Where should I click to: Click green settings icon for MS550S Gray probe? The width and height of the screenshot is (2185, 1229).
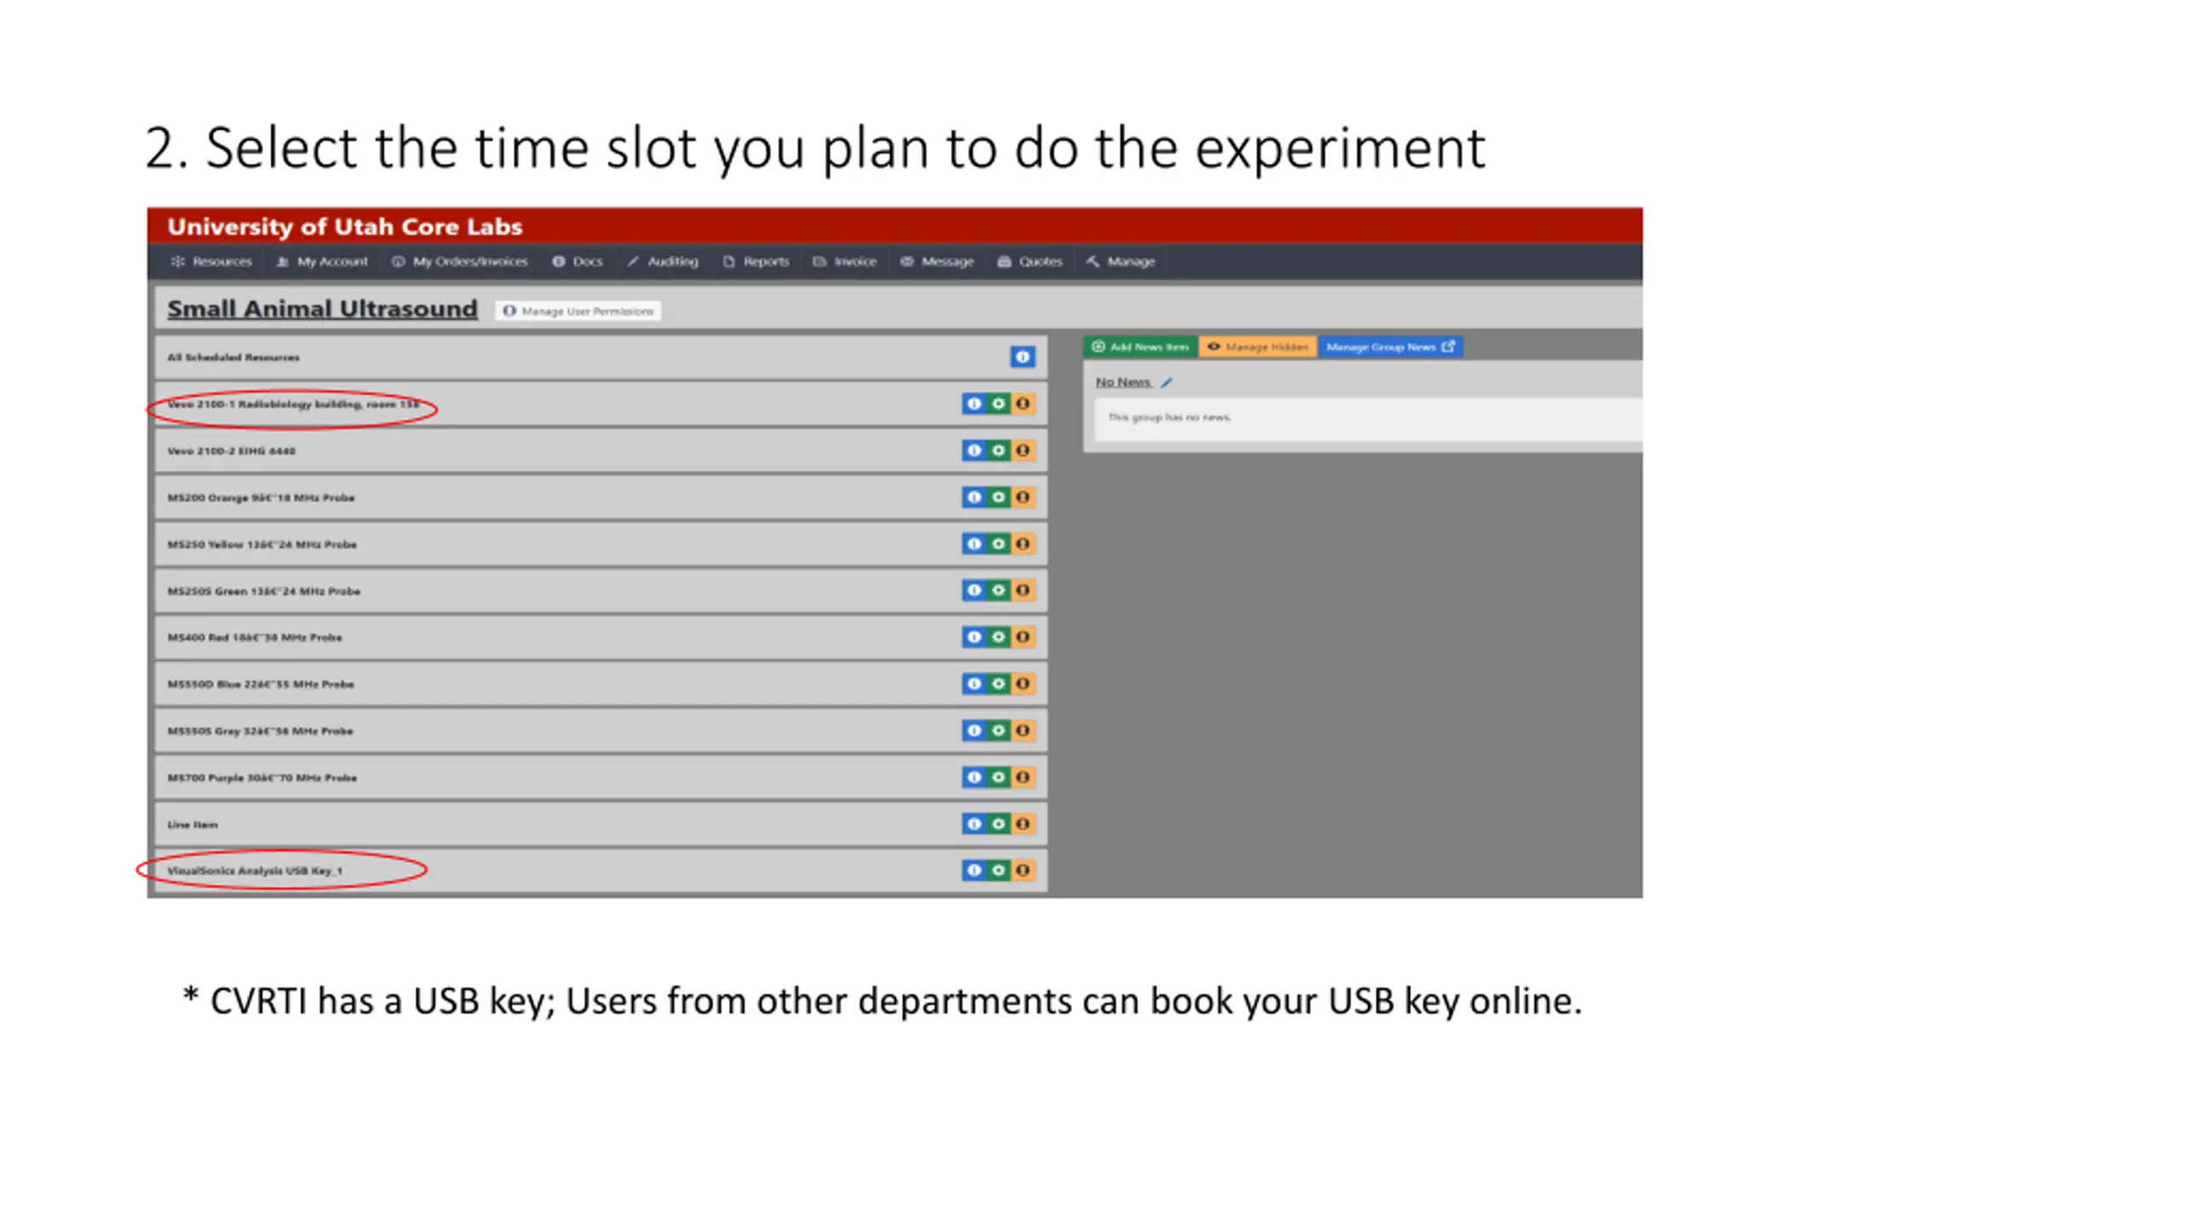tap(998, 731)
